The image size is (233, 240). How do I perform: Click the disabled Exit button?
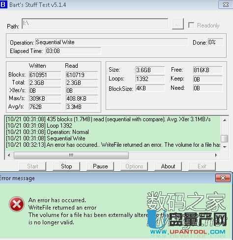[202, 166]
